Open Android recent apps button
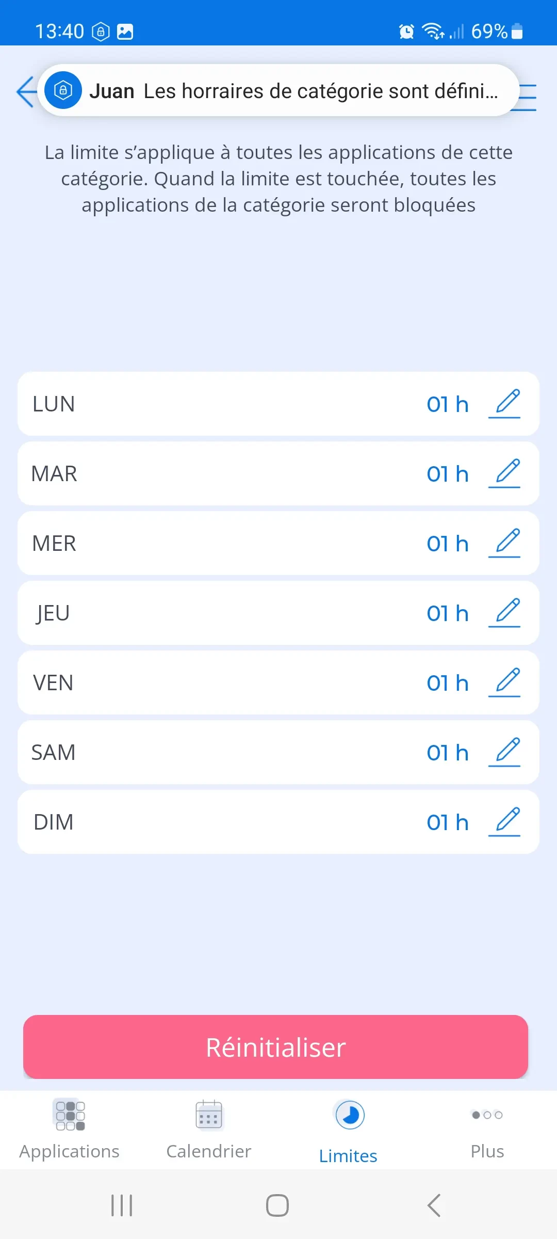557x1239 pixels. point(122,1205)
